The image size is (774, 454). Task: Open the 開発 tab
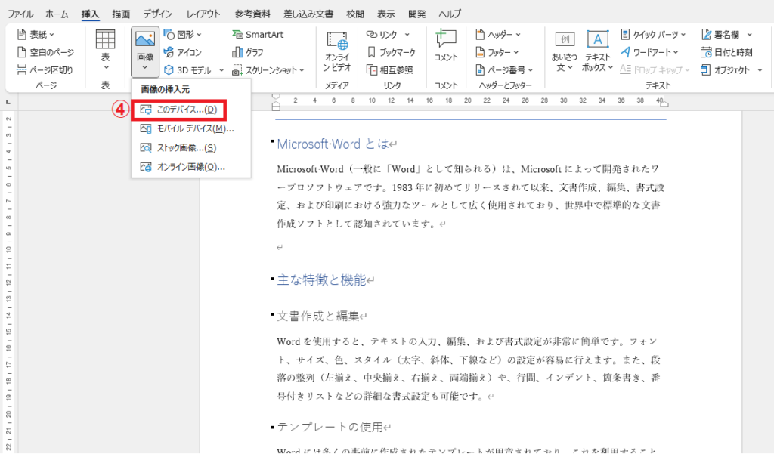point(416,14)
